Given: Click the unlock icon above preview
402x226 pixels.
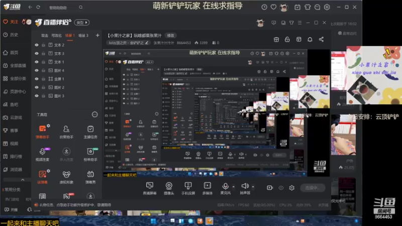Looking at the screenshot, I should [287, 40].
